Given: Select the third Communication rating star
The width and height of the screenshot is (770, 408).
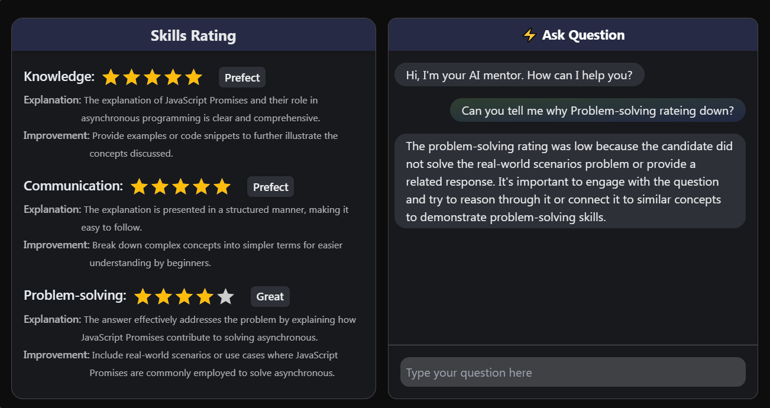Looking at the screenshot, I should click(180, 187).
